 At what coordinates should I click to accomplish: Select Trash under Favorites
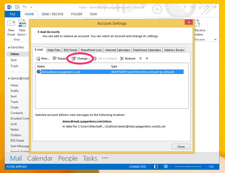click(14, 66)
